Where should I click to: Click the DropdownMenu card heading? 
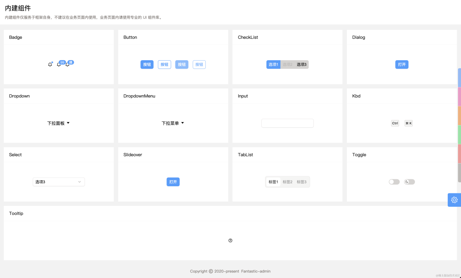coord(139,96)
